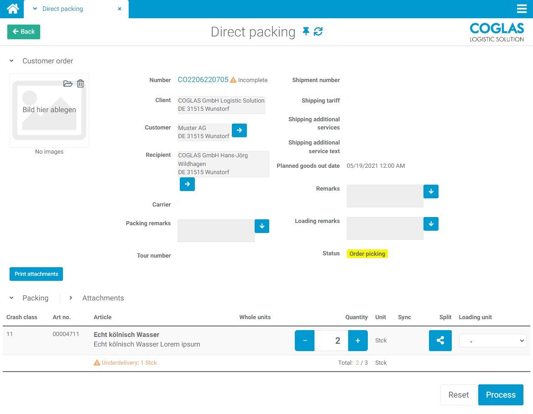Click the Split share icon button
This screenshot has height=414, width=533.
click(x=440, y=341)
